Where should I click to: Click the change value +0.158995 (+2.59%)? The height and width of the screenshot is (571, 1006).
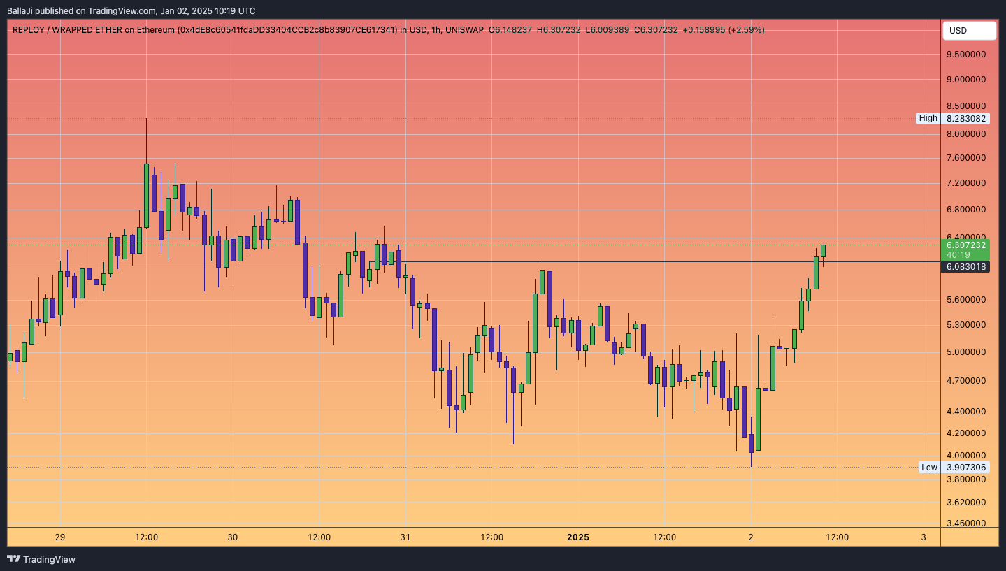click(x=724, y=30)
